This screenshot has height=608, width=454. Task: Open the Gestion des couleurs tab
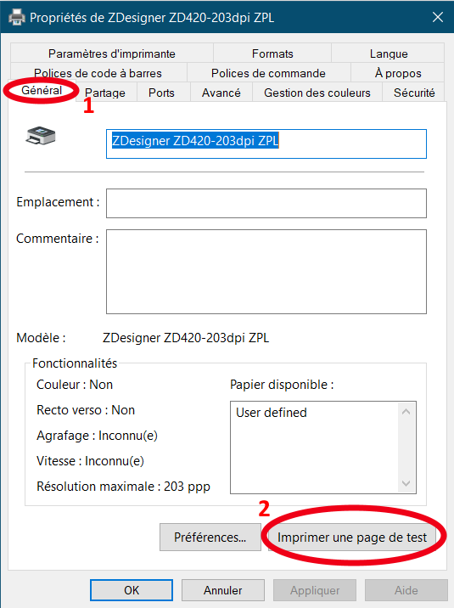(x=317, y=93)
